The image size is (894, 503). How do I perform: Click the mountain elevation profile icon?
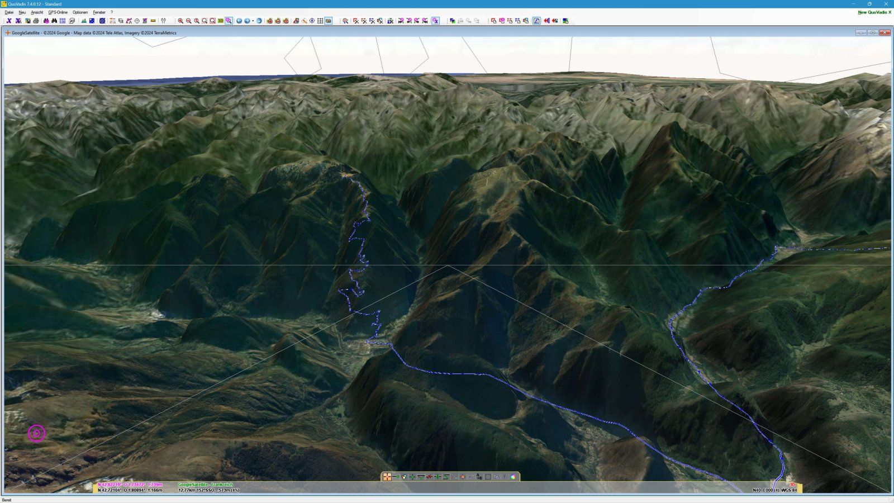coord(84,21)
